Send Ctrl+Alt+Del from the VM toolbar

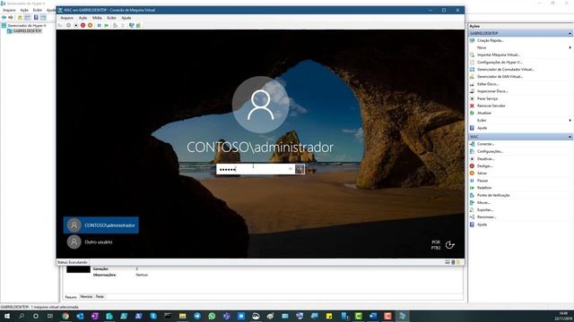tap(60, 26)
